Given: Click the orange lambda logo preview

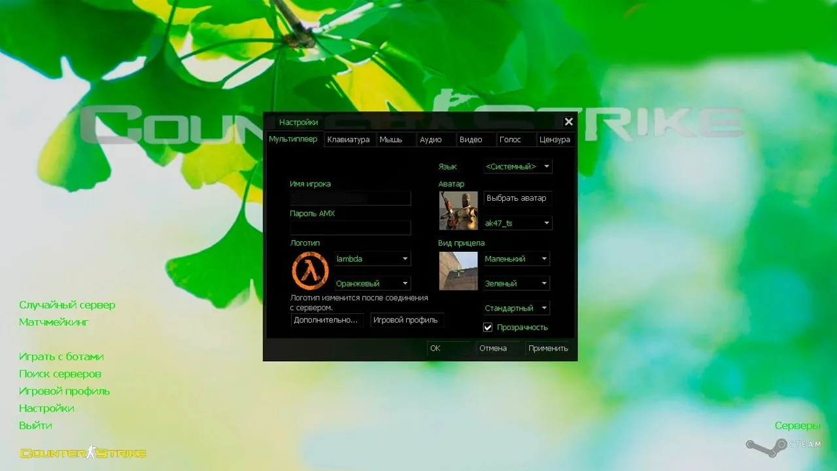Looking at the screenshot, I should (x=310, y=271).
